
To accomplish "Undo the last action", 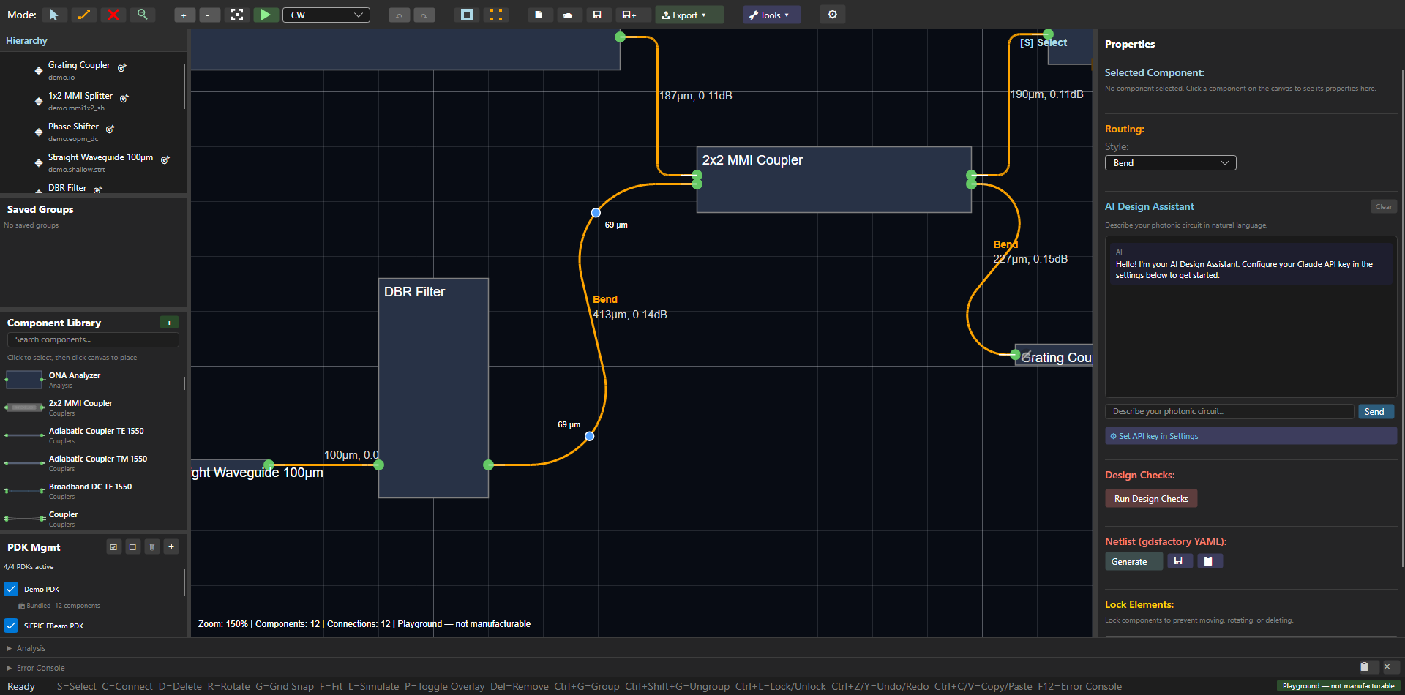I will point(399,15).
